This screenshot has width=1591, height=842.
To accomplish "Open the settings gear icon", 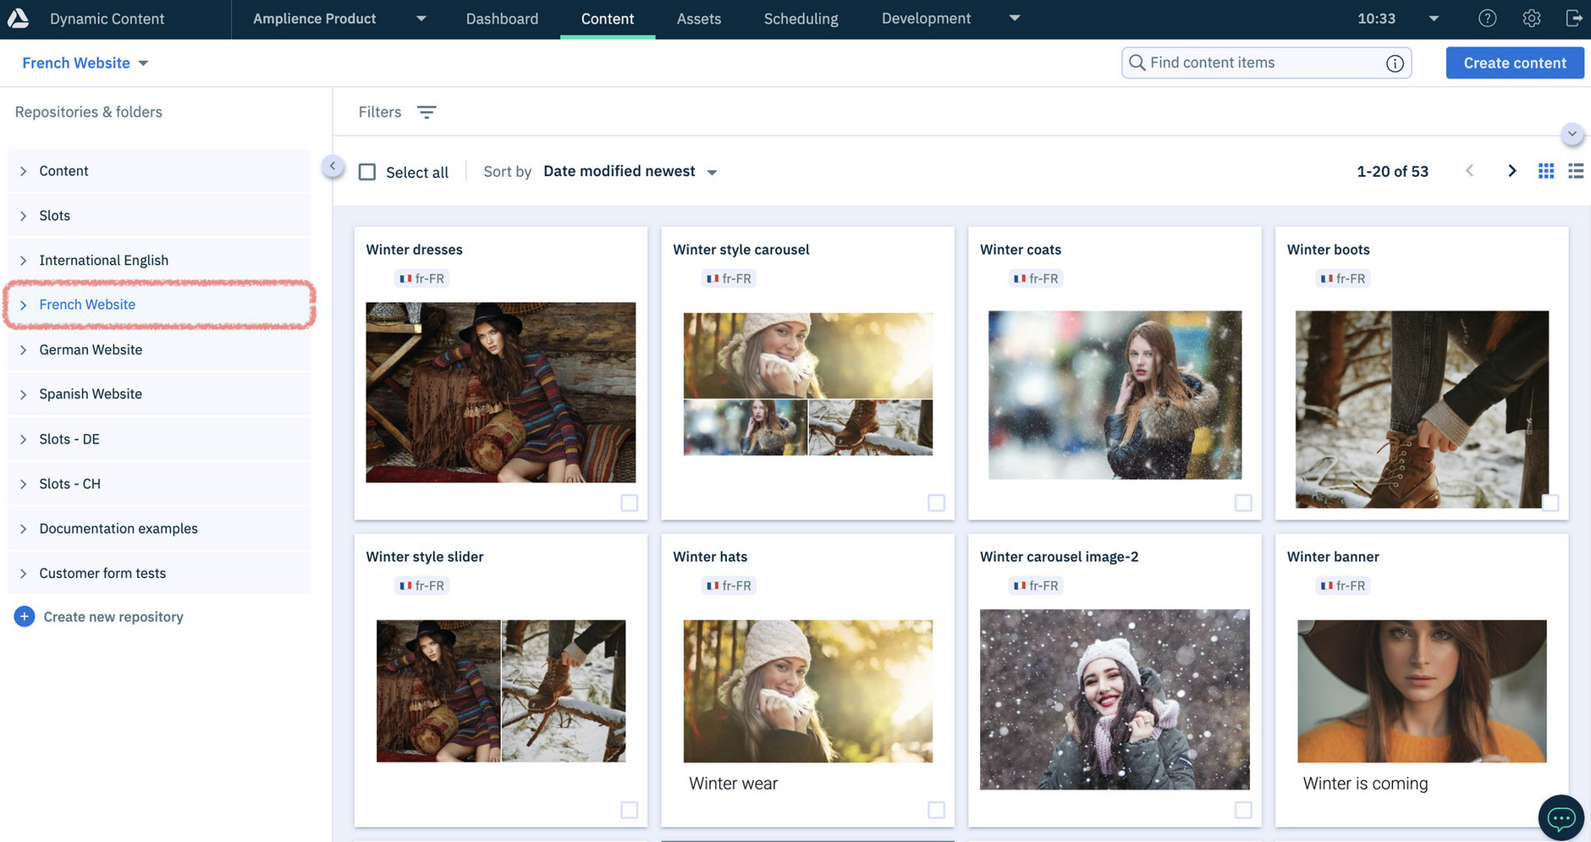I will [x=1531, y=19].
